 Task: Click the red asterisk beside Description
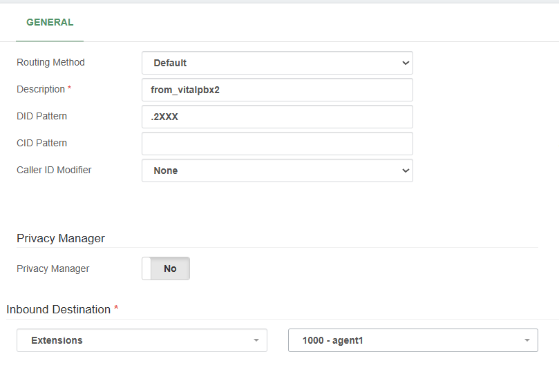(69, 90)
